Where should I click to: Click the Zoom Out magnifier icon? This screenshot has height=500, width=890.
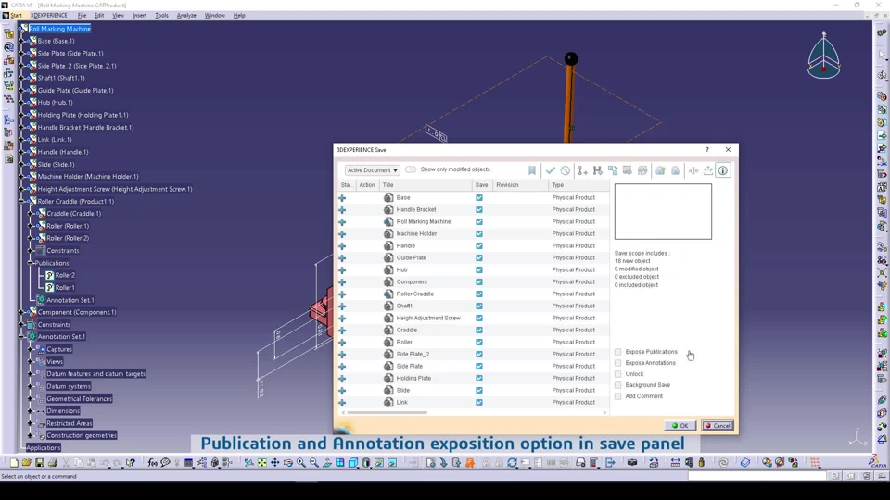[x=314, y=463]
